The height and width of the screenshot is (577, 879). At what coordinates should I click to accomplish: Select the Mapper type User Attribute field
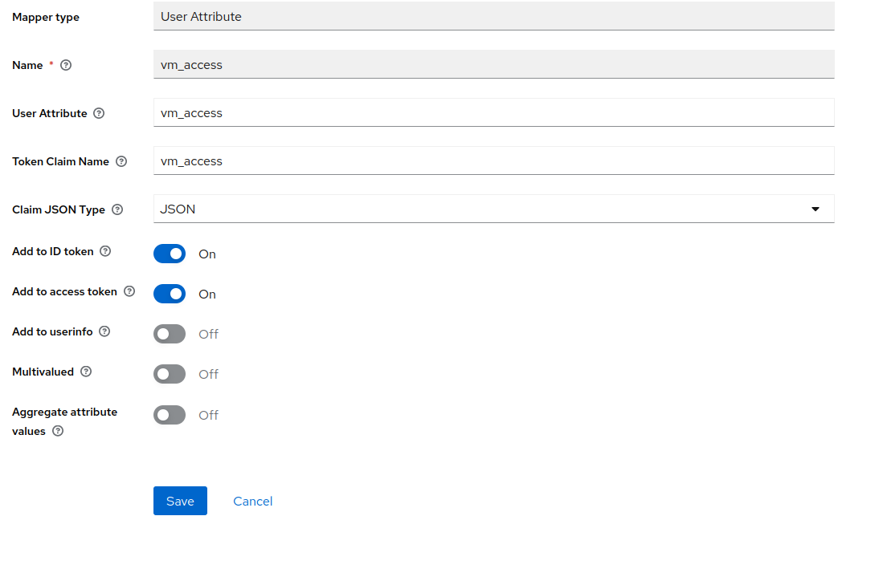(494, 16)
